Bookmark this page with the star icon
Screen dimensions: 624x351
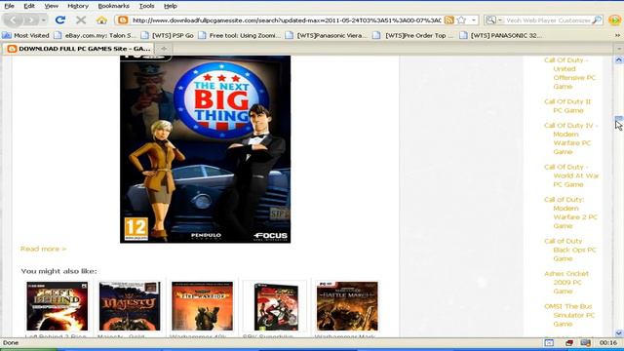point(461,19)
